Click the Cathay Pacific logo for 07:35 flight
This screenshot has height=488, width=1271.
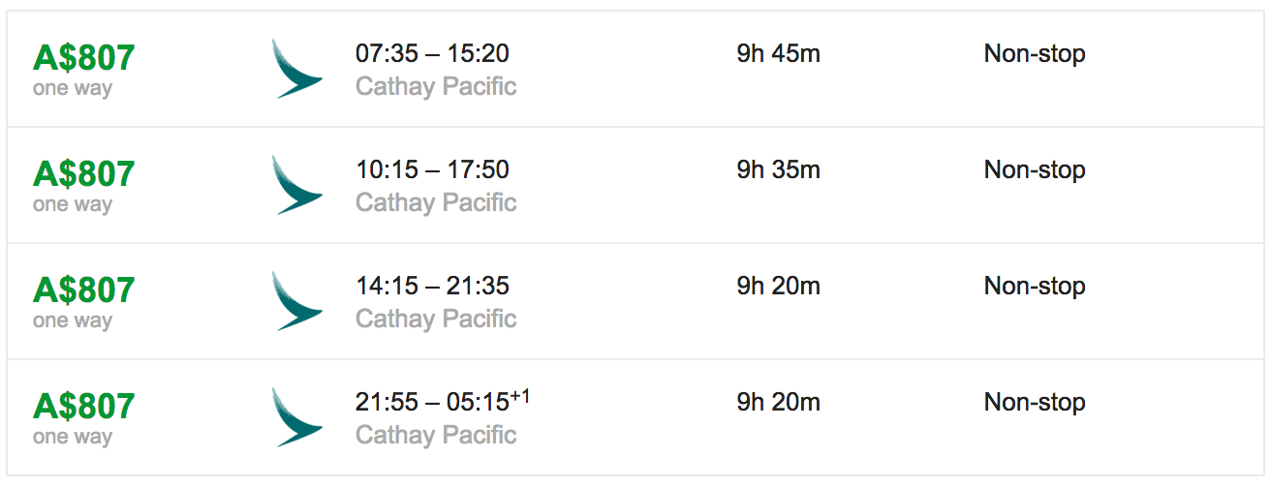tap(297, 69)
